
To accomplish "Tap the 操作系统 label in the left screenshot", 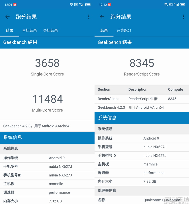I will [11, 158].
